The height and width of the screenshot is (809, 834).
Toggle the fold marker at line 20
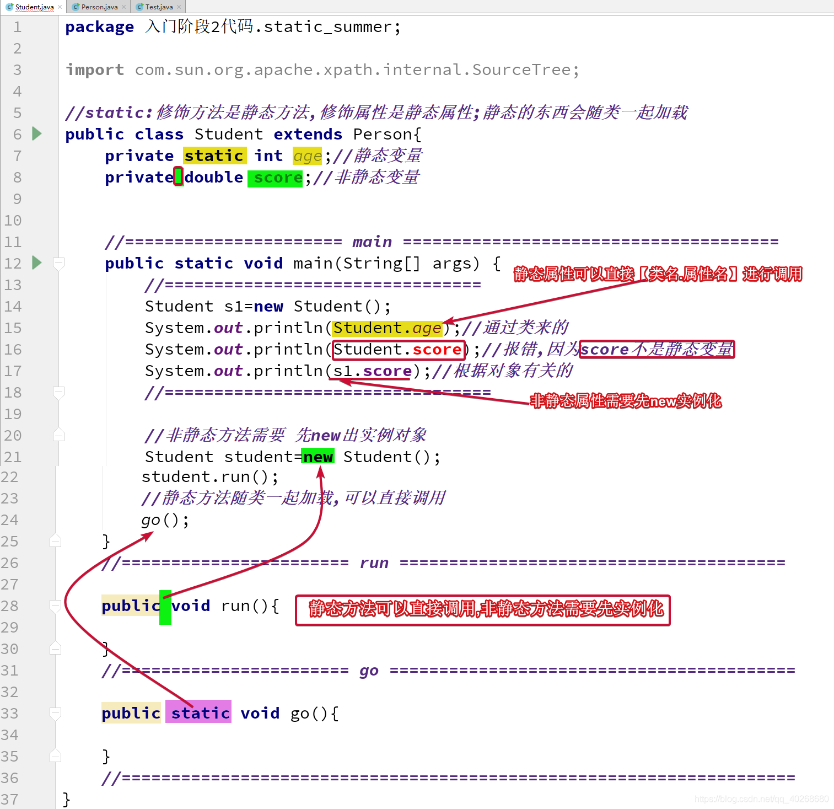click(x=59, y=436)
